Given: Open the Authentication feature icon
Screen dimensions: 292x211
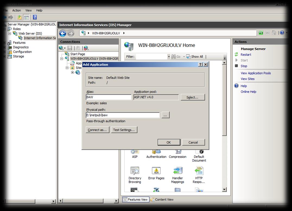Looking at the screenshot, I should [x=156, y=154].
